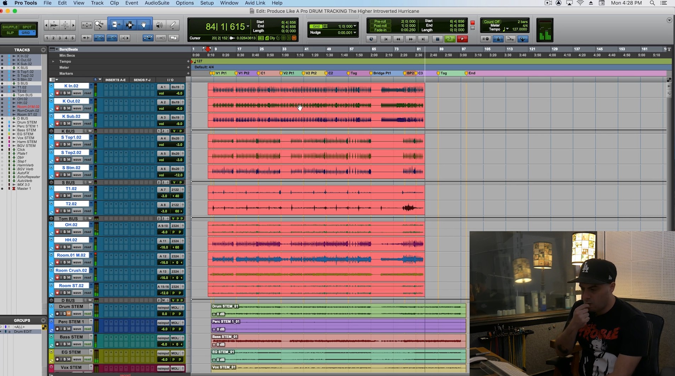Solo the HH.02 track
Image resolution: width=675 pixels, height=376 pixels.
65,247
